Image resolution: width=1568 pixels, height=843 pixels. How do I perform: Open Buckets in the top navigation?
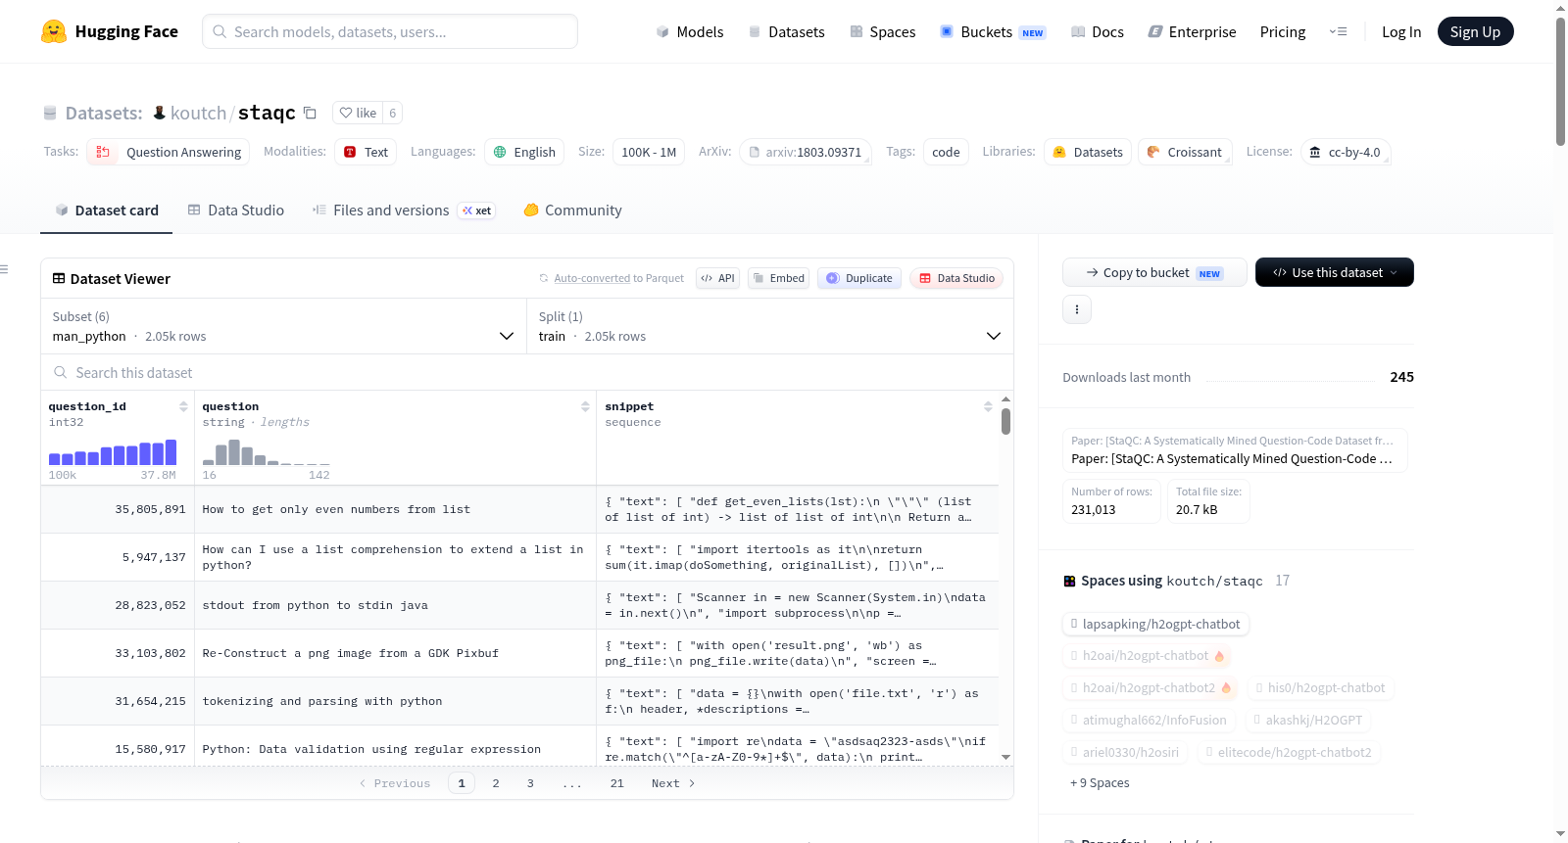pyautogui.click(x=993, y=31)
